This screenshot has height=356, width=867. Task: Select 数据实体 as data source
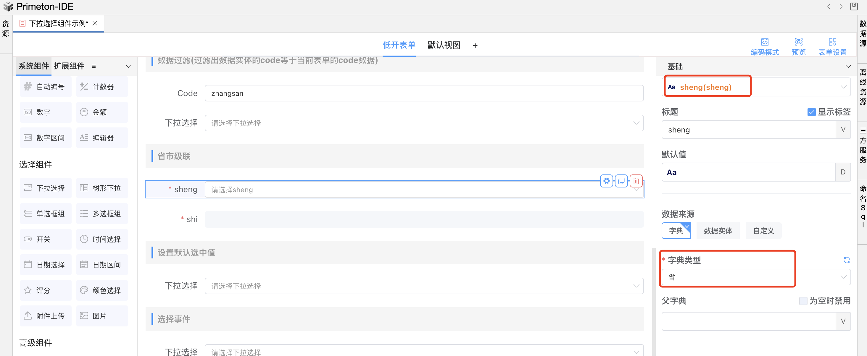click(718, 231)
